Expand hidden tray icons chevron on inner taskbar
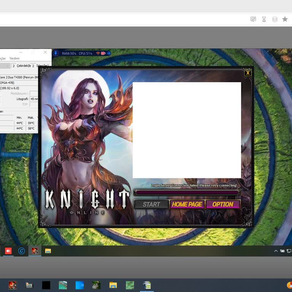Viewport: 292px width, 292px height. tap(276, 251)
